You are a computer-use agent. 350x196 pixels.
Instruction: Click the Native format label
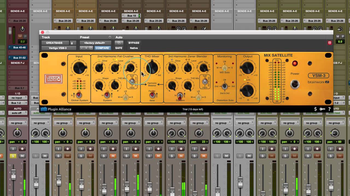pos(134,48)
